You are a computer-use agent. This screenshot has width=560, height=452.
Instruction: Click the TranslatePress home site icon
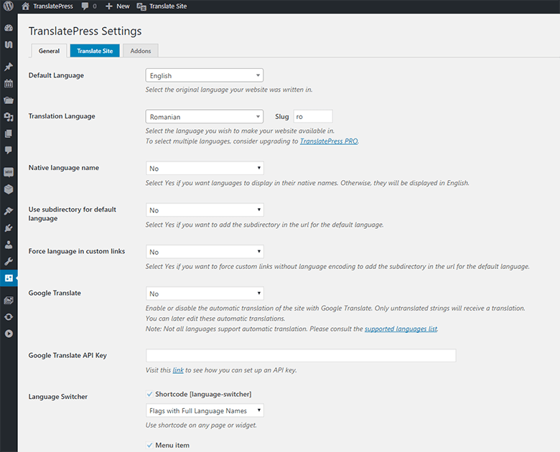click(x=25, y=6)
